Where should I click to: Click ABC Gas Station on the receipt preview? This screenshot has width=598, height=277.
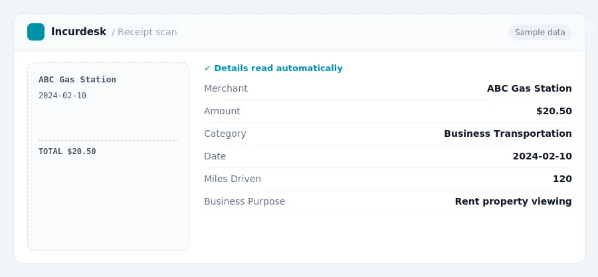pyautogui.click(x=78, y=80)
